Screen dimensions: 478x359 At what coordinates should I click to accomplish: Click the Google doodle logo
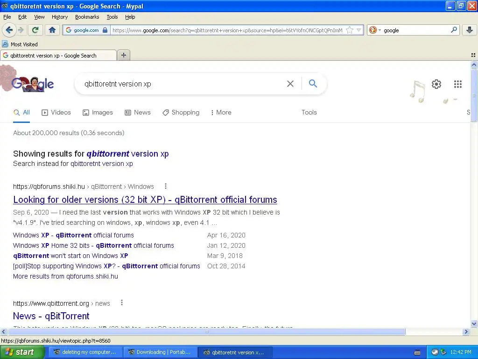(x=33, y=83)
